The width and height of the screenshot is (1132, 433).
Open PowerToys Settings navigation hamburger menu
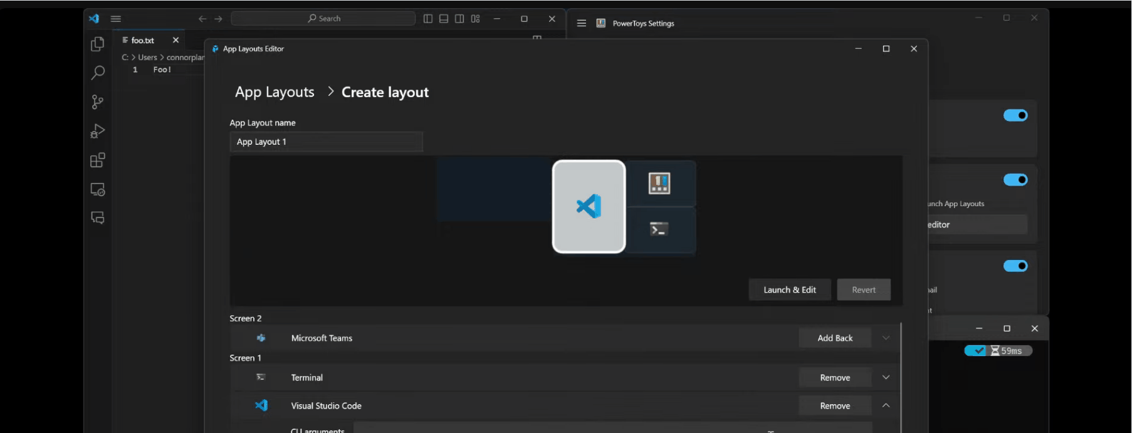tap(582, 23)
